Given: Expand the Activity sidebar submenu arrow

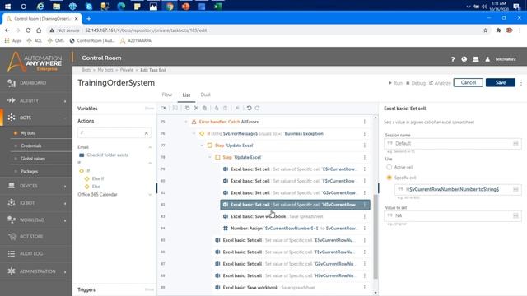Looking at the screenshot, I should 65,101.
